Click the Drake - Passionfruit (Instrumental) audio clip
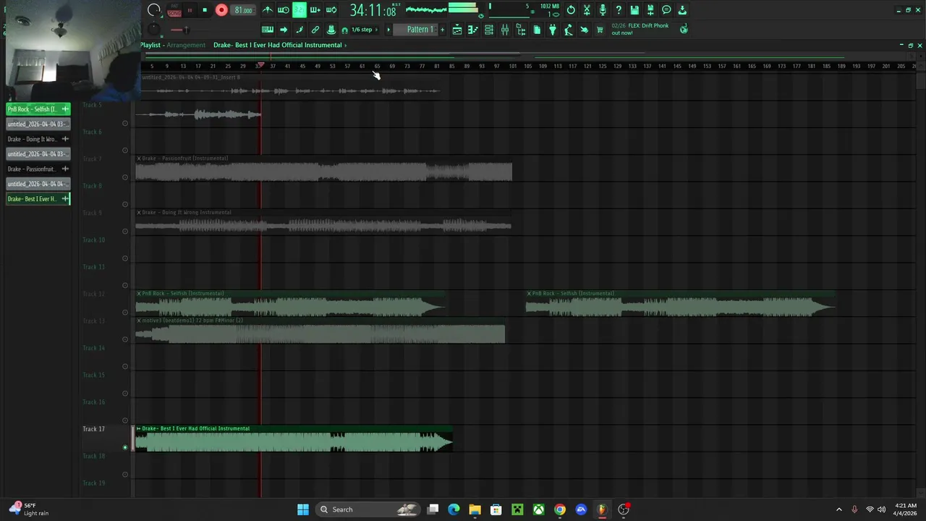Image resolution: width=926 pixels, height=521 pixels. click(324, 168)
